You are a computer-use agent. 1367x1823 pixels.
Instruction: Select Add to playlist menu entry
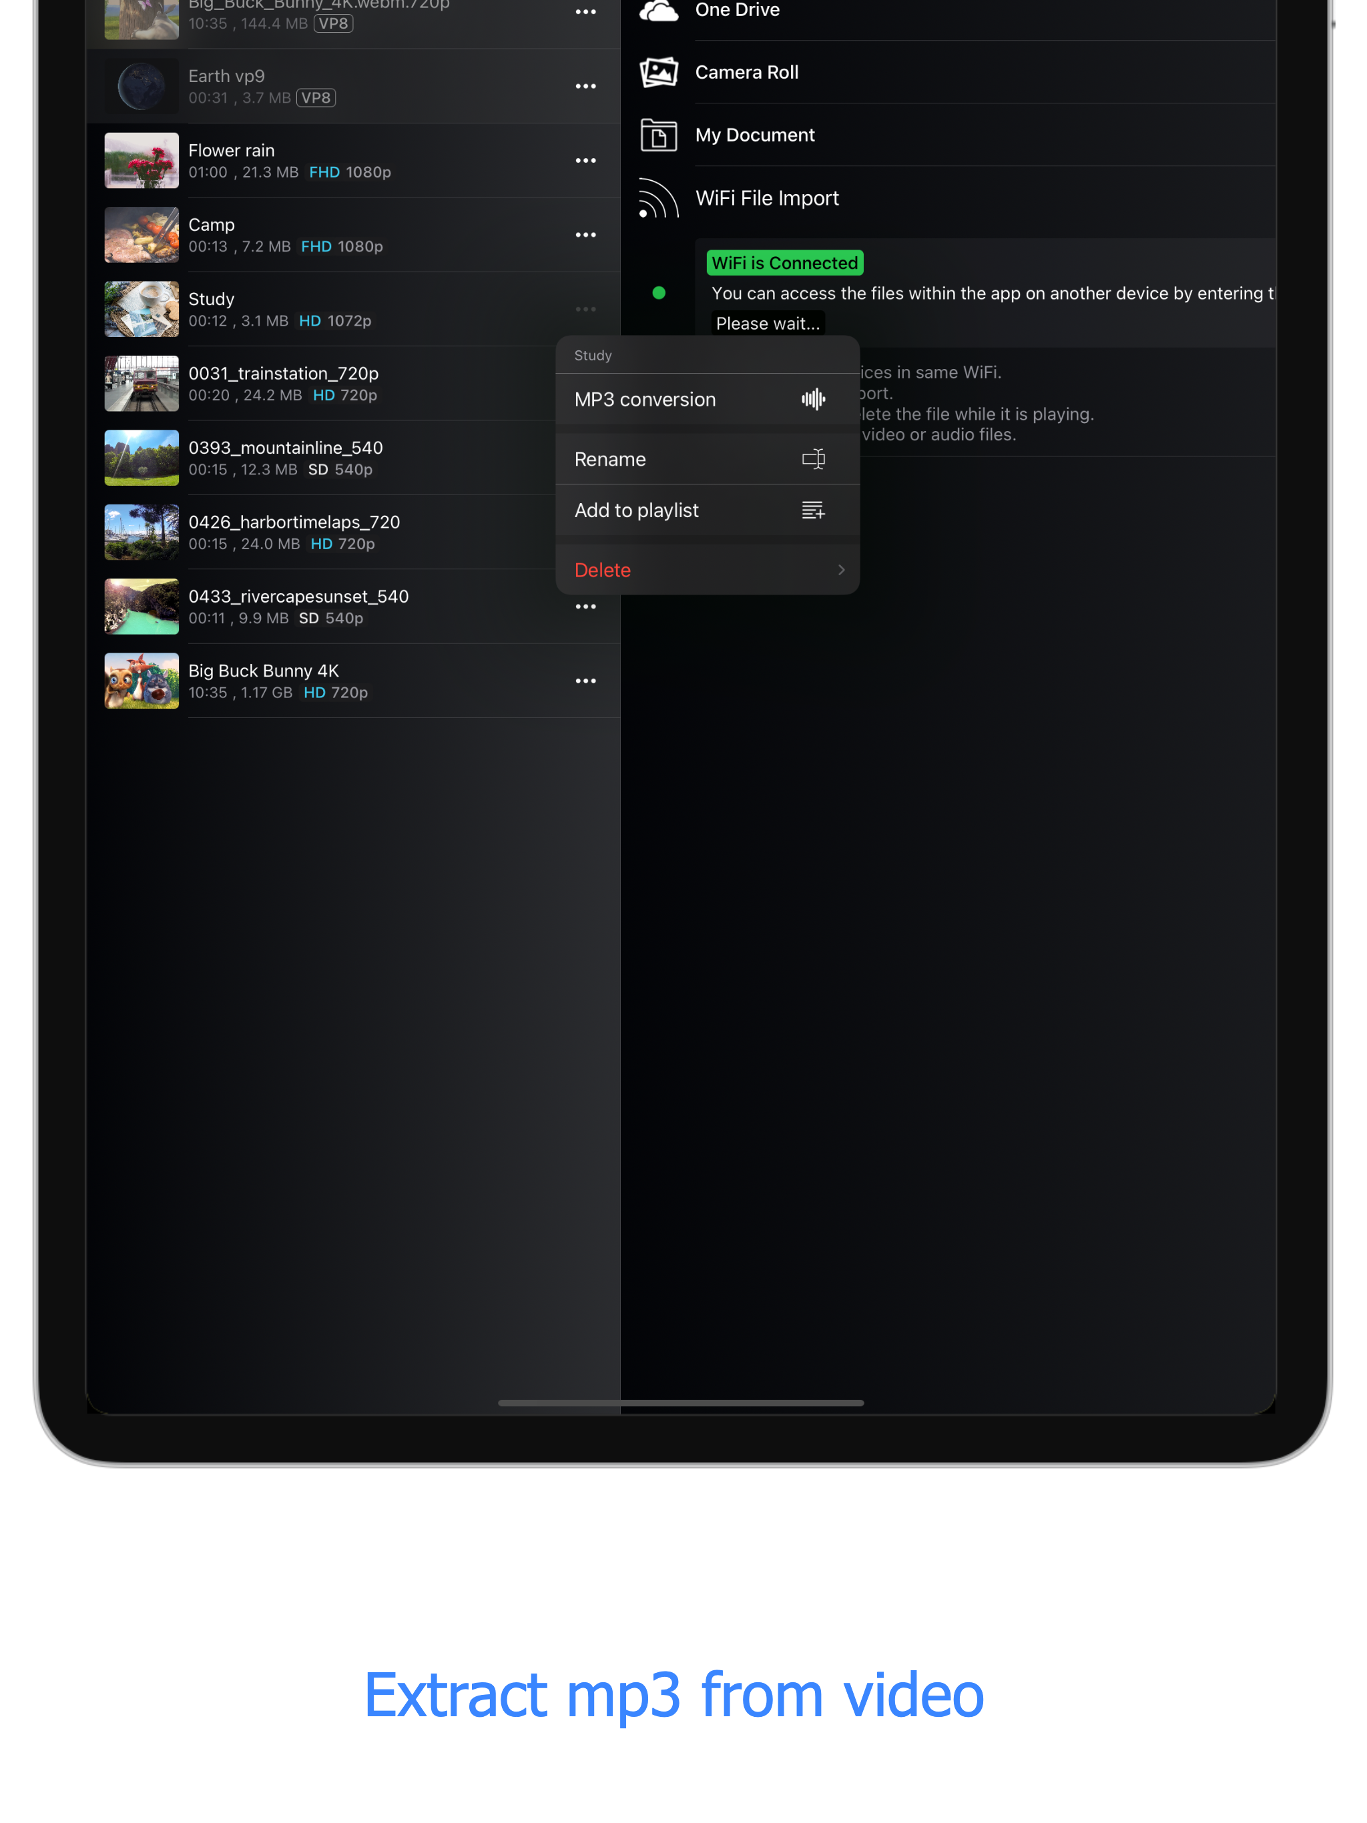click(708, 511)
